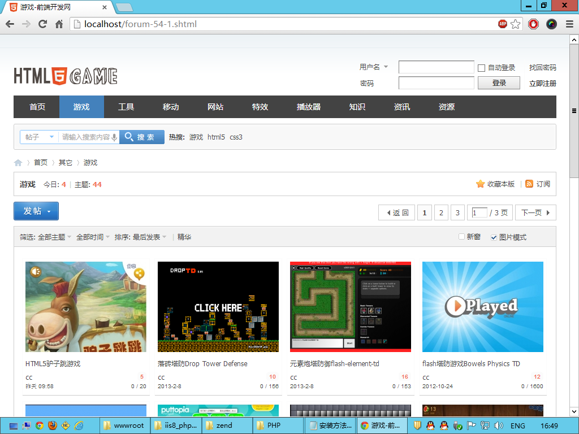Open the css3 hot search link
Screen dimensions: 579x434
[236, 137]
